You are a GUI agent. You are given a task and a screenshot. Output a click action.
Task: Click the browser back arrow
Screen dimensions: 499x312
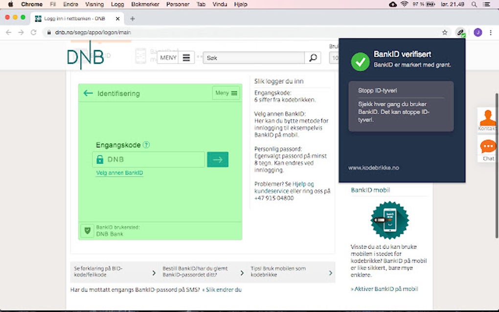tap(9, 32)
